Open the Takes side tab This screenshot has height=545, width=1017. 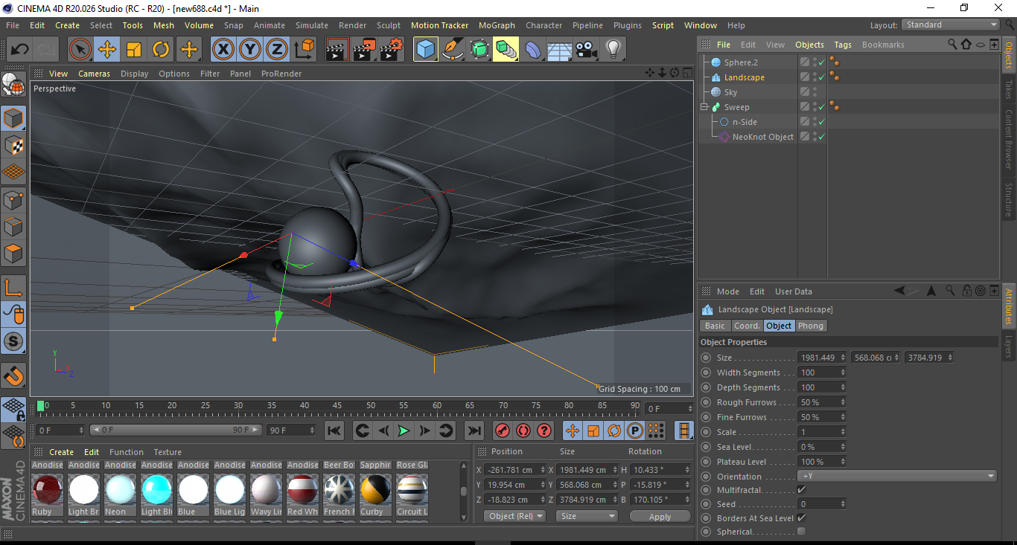[x=1009, y=89]
